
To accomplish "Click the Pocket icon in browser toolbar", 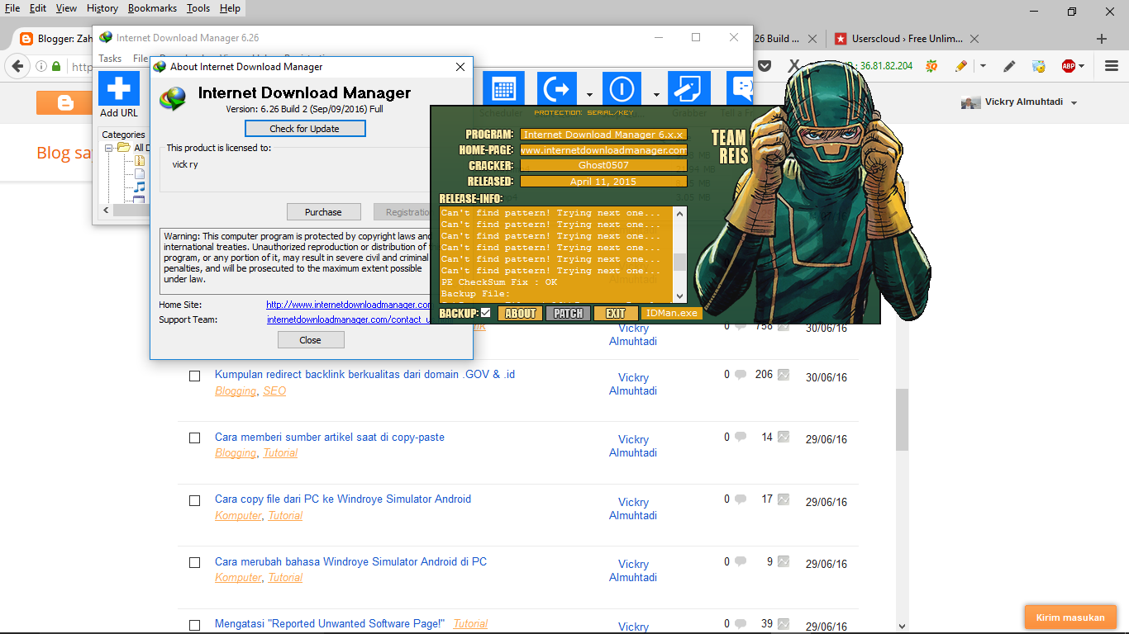I will [765, 66].
